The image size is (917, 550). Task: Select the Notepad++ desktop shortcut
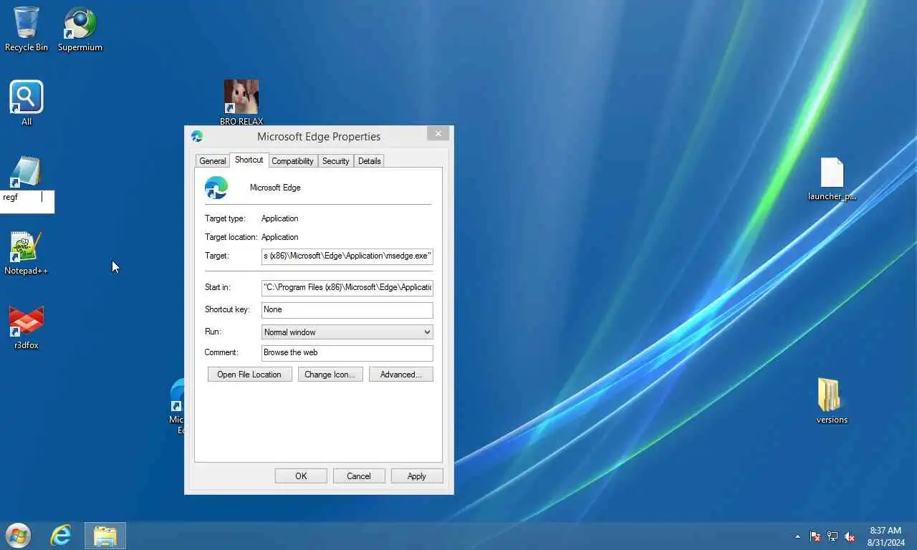[27, 253]
